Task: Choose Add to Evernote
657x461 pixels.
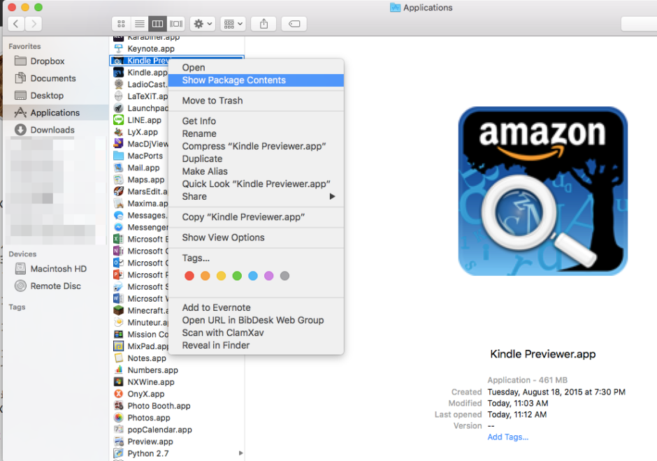Action: (x=256, y=308)
